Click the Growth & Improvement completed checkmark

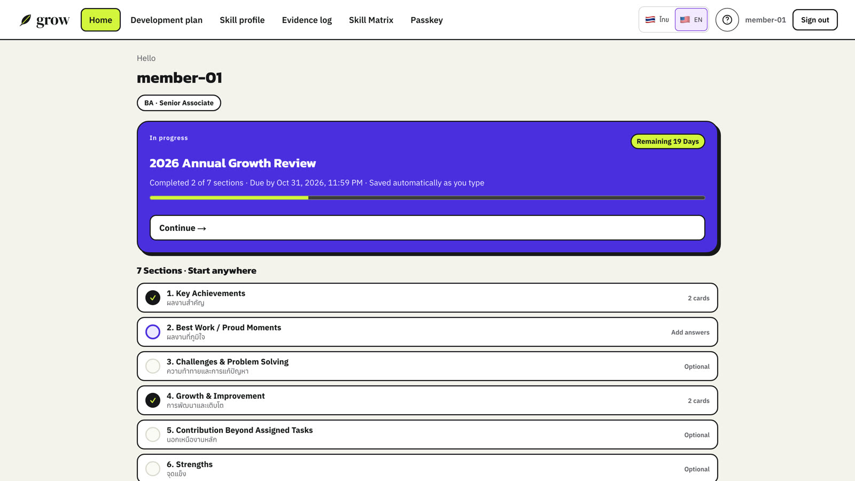click(x=153, y=400)
